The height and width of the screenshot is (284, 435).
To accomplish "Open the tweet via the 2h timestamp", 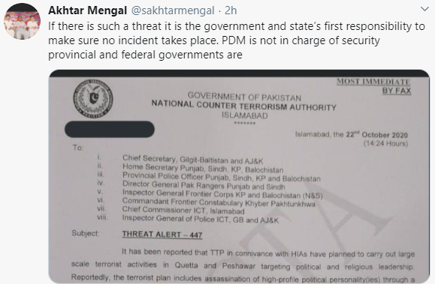I will point(231,10).
